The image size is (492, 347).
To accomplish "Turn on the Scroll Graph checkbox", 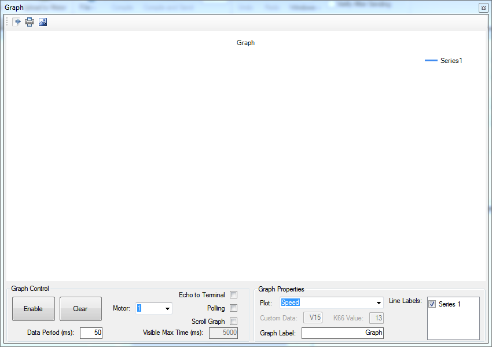I will point(234,322).
